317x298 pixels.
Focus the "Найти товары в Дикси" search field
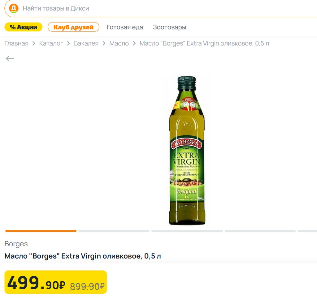(x=155, y=8)
